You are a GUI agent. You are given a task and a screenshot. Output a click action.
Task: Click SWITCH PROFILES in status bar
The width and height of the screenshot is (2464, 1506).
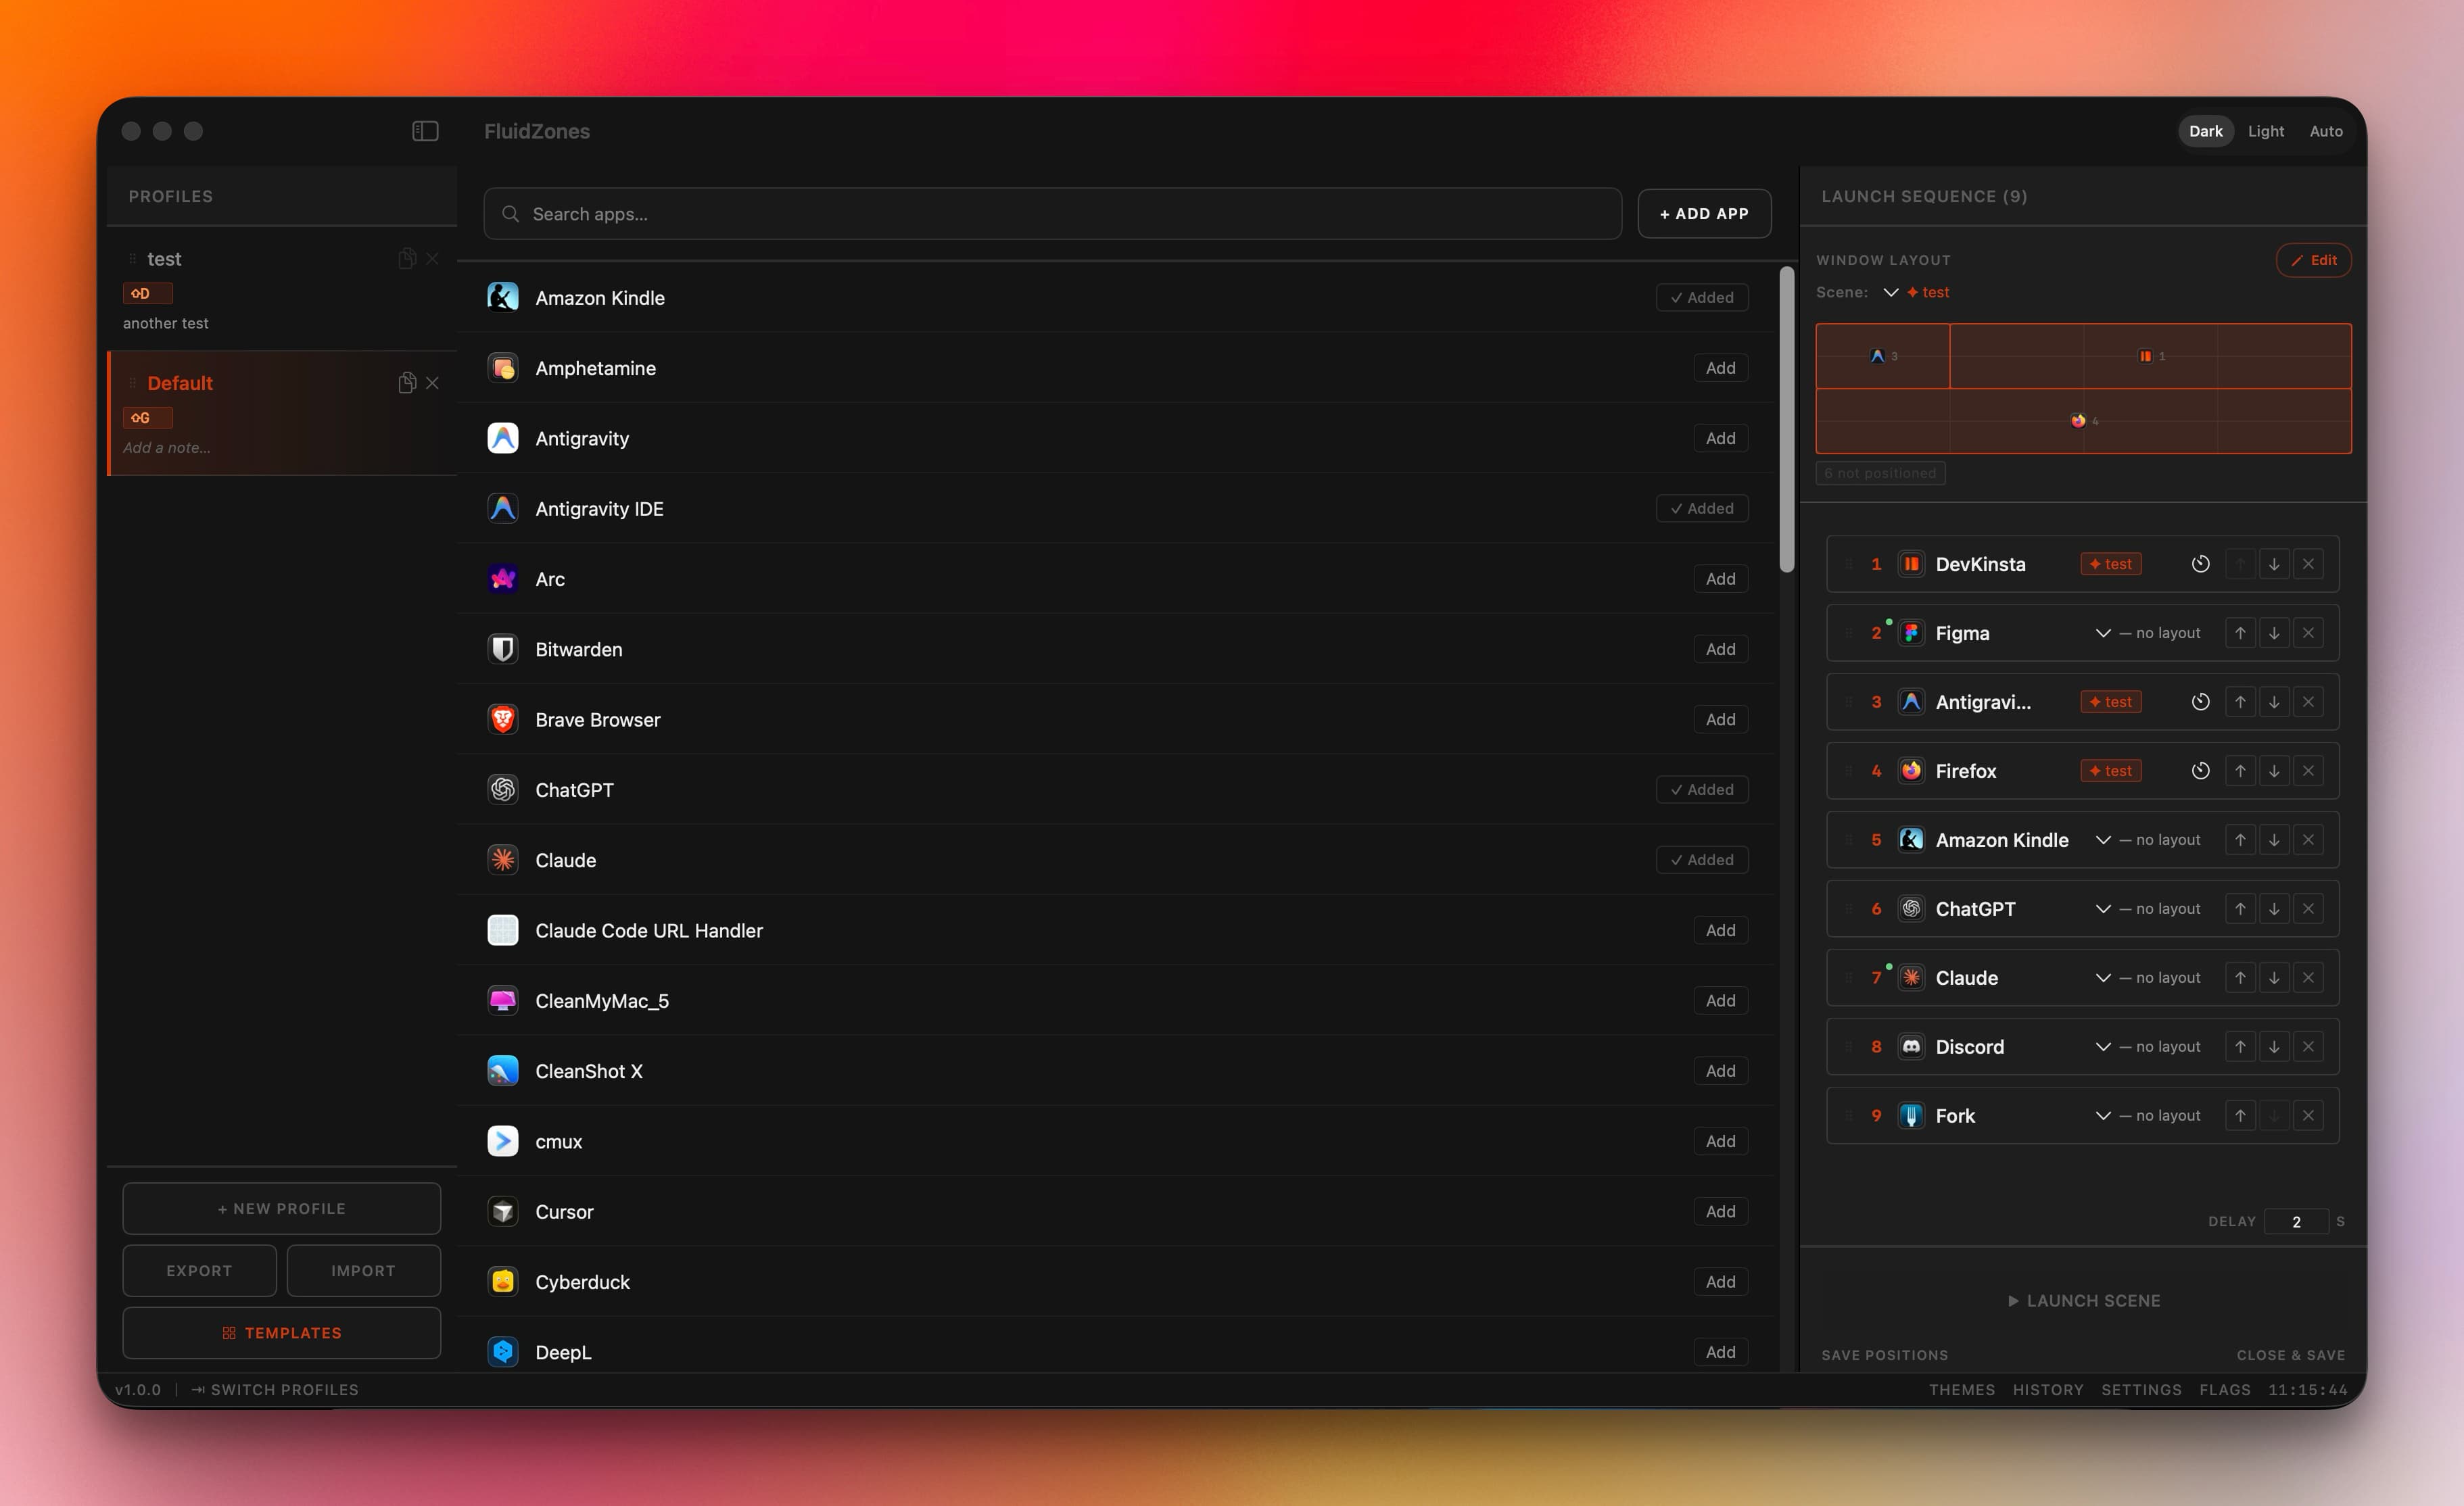point(275,1389)
